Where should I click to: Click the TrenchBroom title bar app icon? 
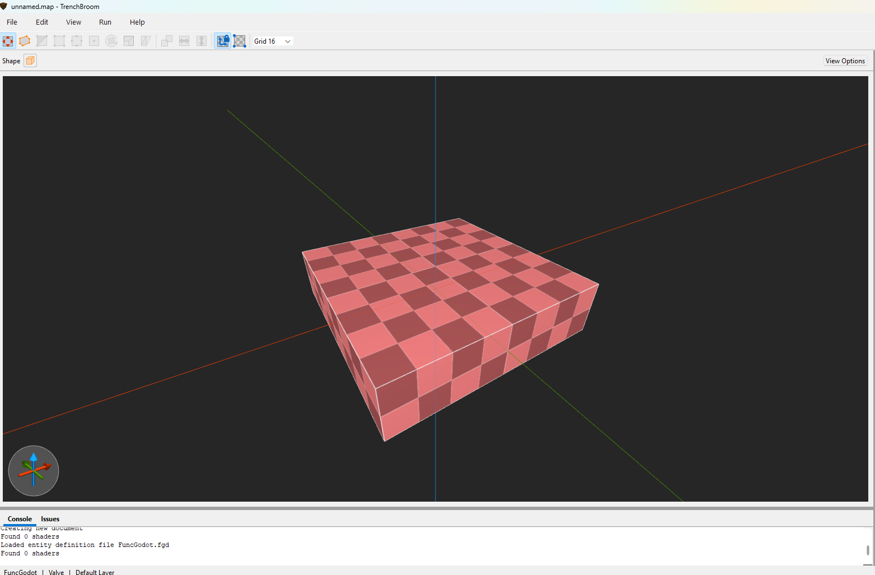(4, 6)
